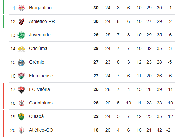Open the Bragantino team name link
175x137 pixels.
click(x=40, y=8)
